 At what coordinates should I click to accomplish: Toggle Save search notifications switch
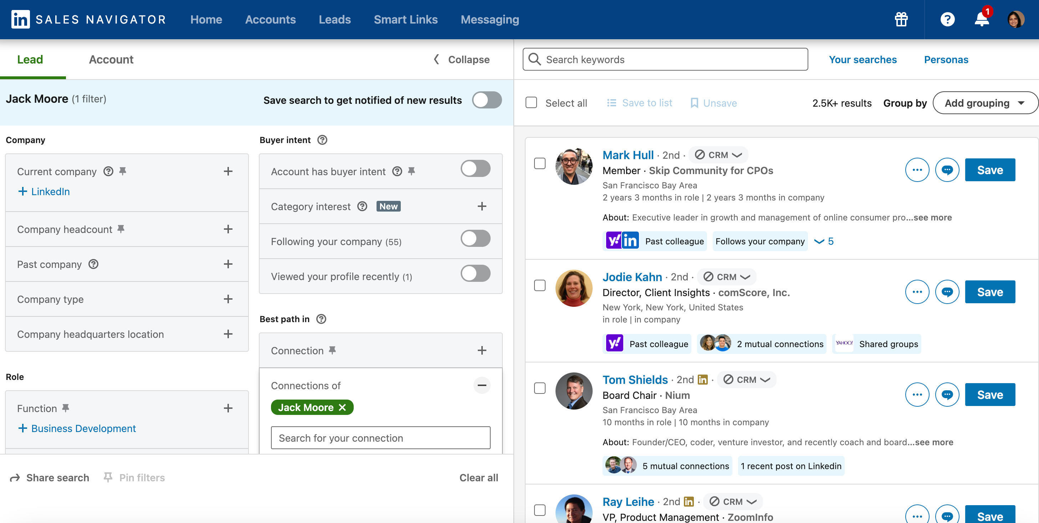tap(487, 100)
